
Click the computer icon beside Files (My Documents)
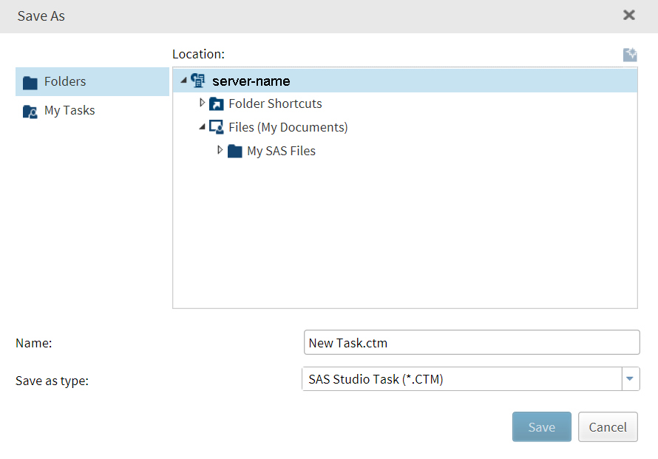point(217,126)
